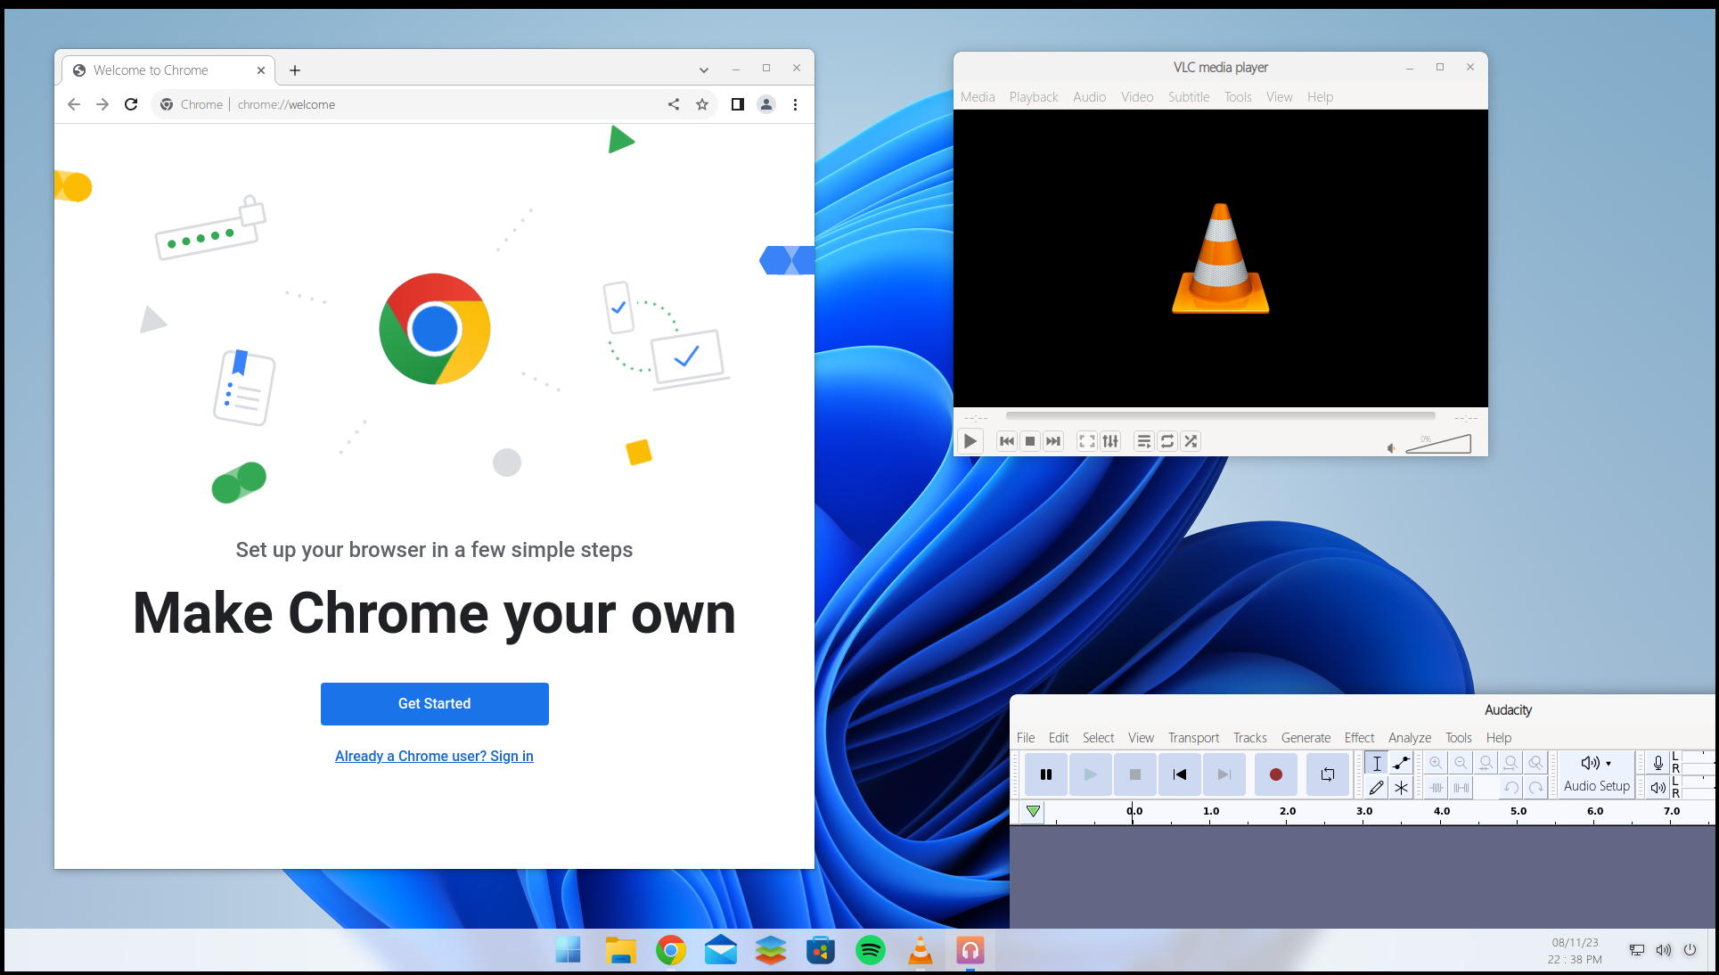Open the Audio Setup dropdown
This screenshot has height=975, width=1719.
[1596, 774]
